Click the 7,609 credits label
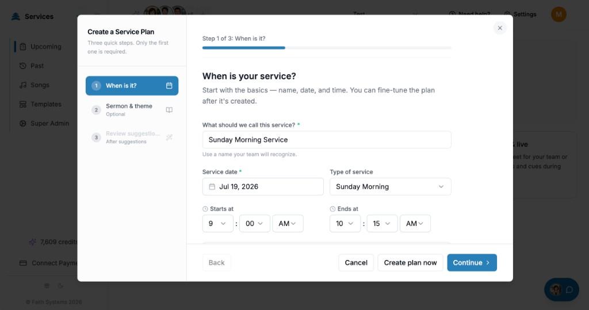 [59, 242]
